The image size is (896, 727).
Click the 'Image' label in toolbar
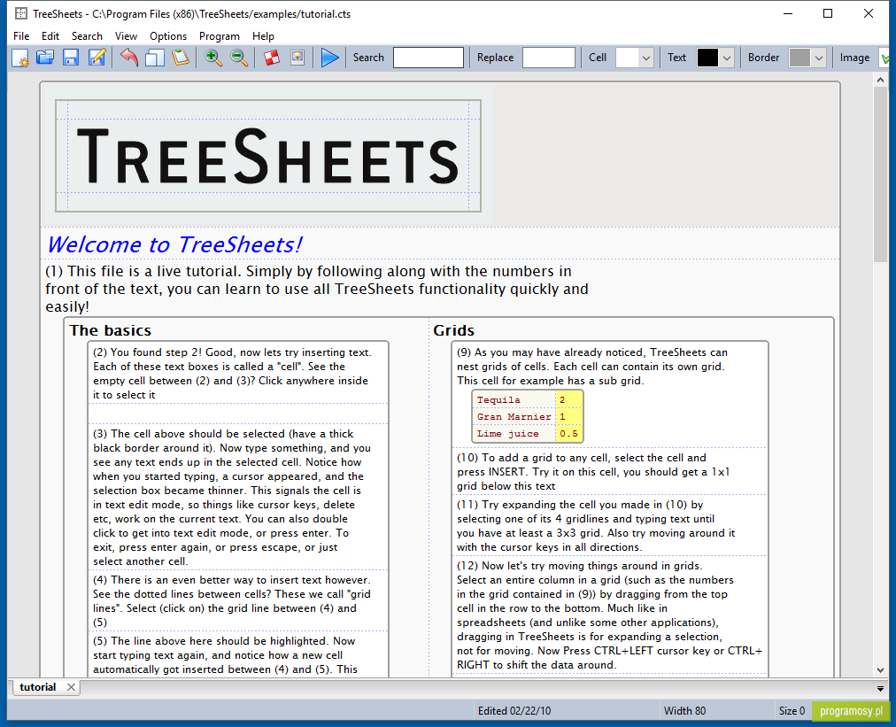(x=854, y=58)
